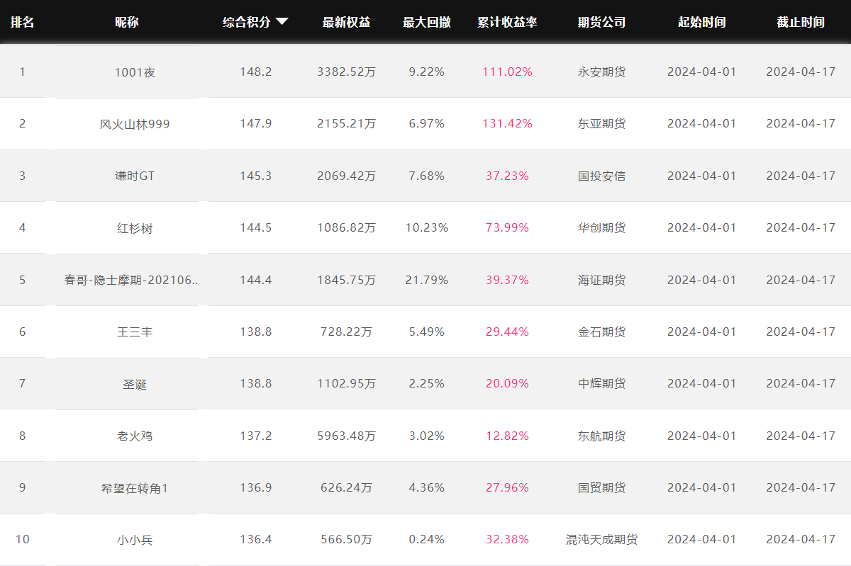Click the 728.22万 equity value
Viewport: 851px width, 566px height.
point(346,332)
